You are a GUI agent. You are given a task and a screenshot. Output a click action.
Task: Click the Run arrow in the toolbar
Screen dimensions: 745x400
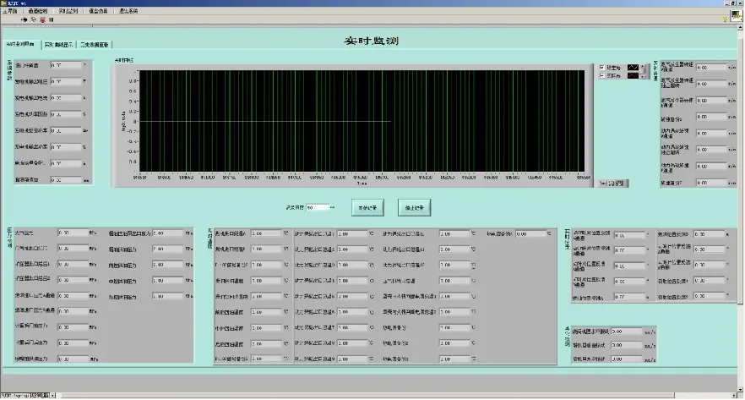[24, 19]
